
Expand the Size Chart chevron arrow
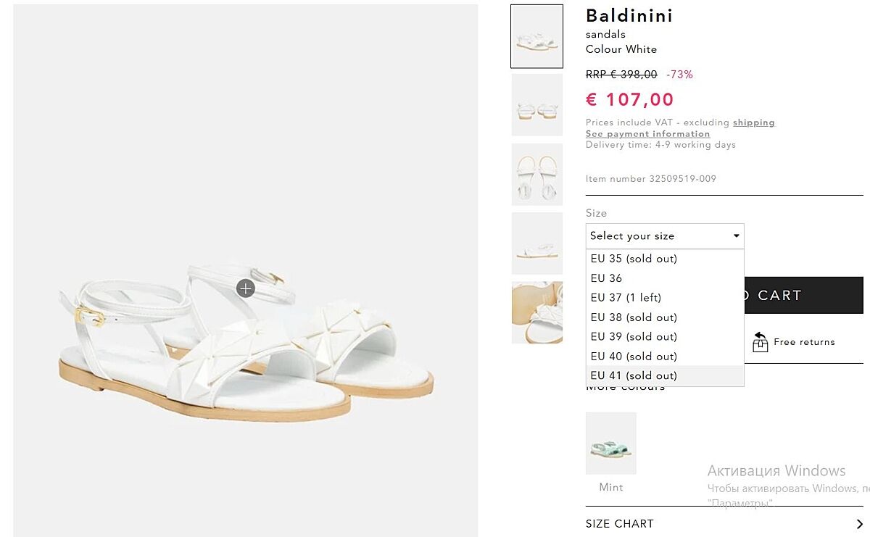pyautogui.click(x=859, y=524)
